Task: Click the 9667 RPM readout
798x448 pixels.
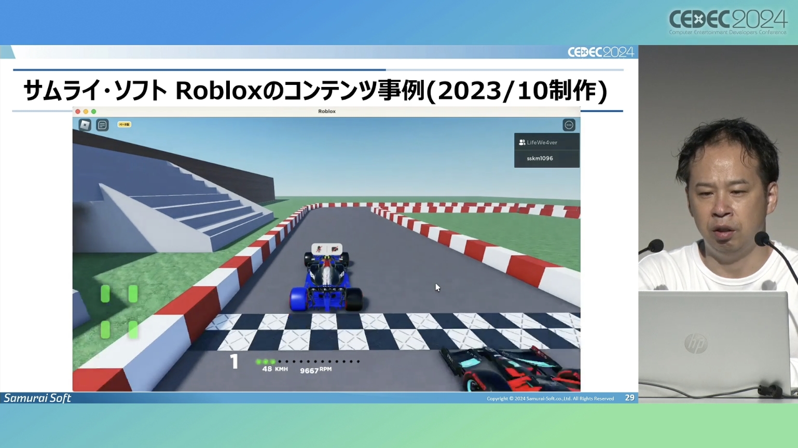Action: (315, 370)
